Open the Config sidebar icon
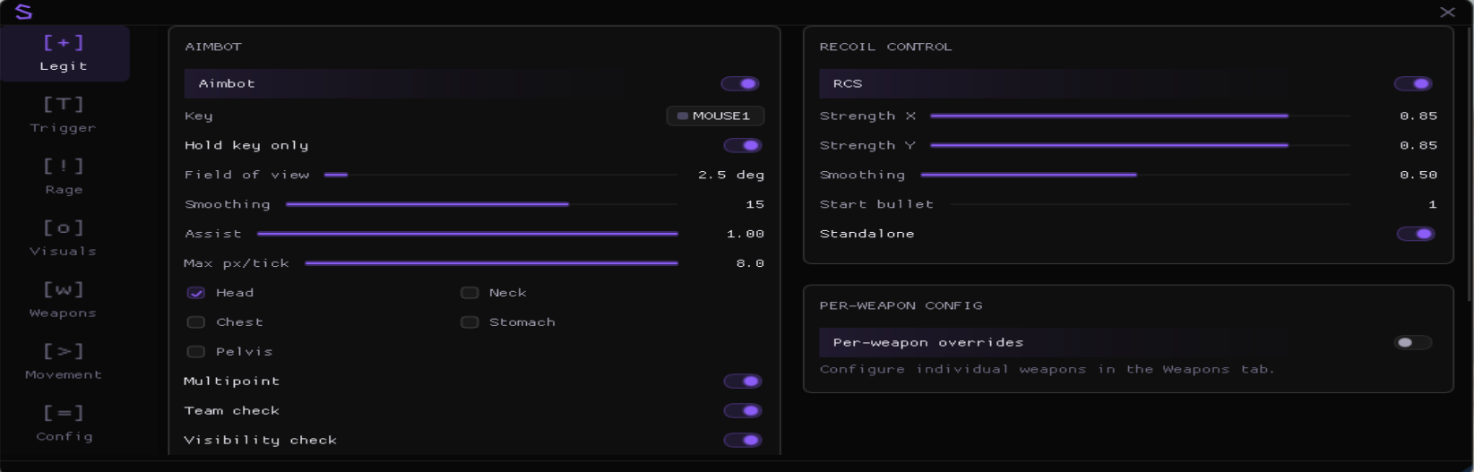 (x=64, y=413)
